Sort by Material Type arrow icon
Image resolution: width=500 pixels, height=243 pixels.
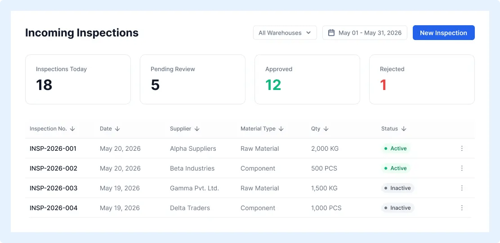tap(281, 129)
